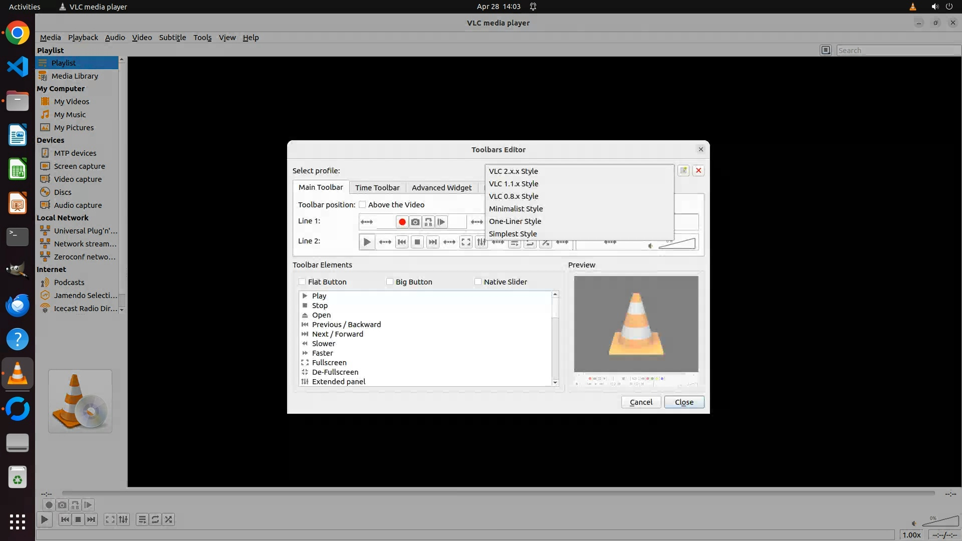Click the red Delete profile icon
The width and height of the screenshot is (962, 541).
pyautogui.click(x=698, y=170)
